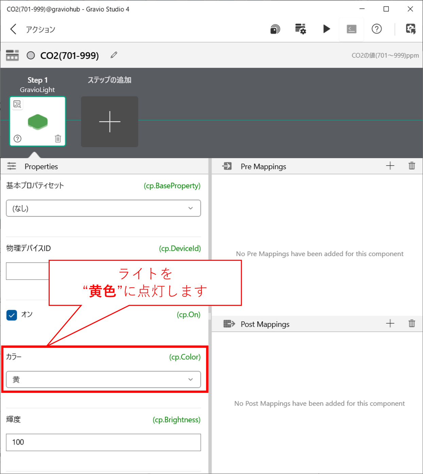Add a Pre Mapping with the plus icon
423x474 pixels.
(x=390, y=166)
